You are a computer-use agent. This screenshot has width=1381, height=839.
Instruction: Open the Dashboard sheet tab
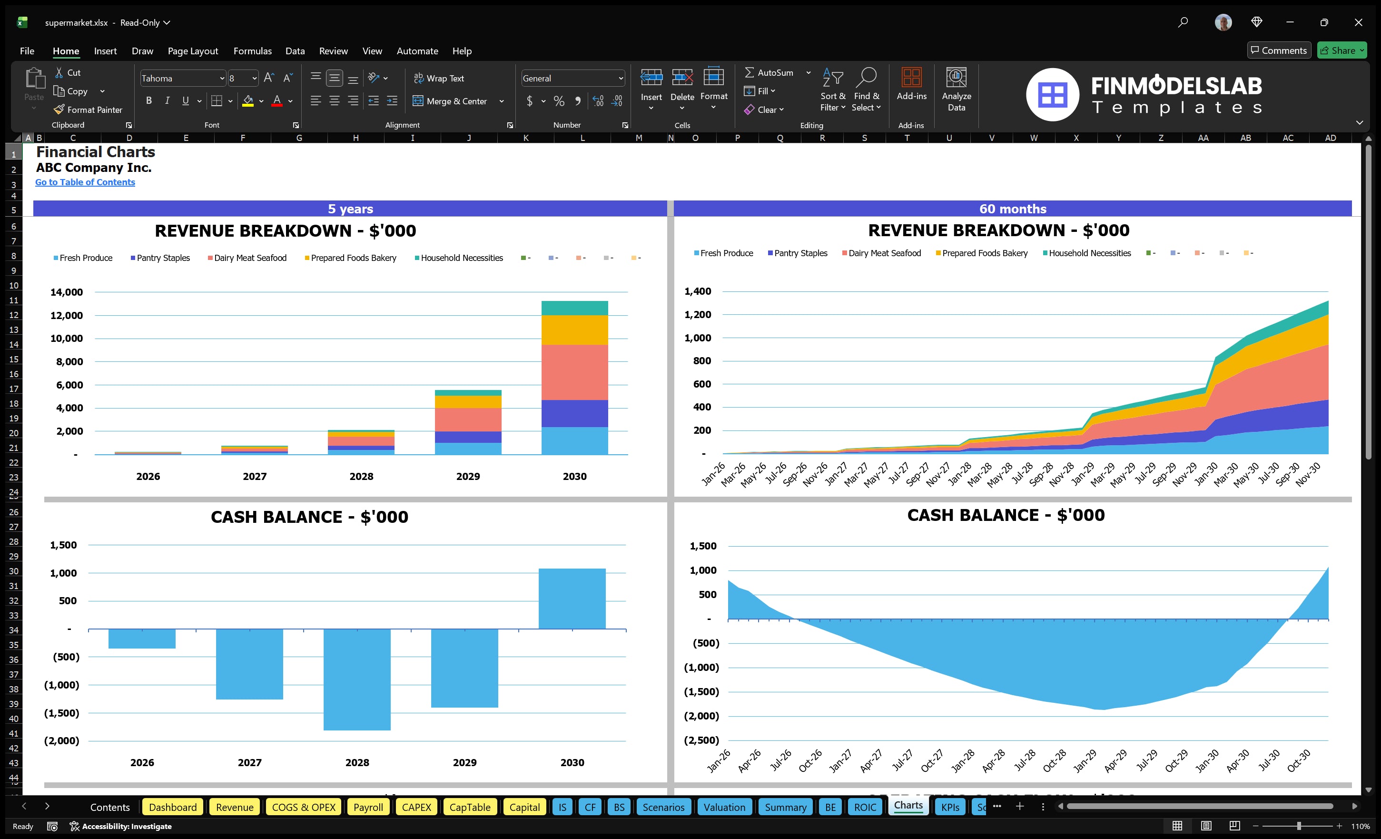(173, 807)
